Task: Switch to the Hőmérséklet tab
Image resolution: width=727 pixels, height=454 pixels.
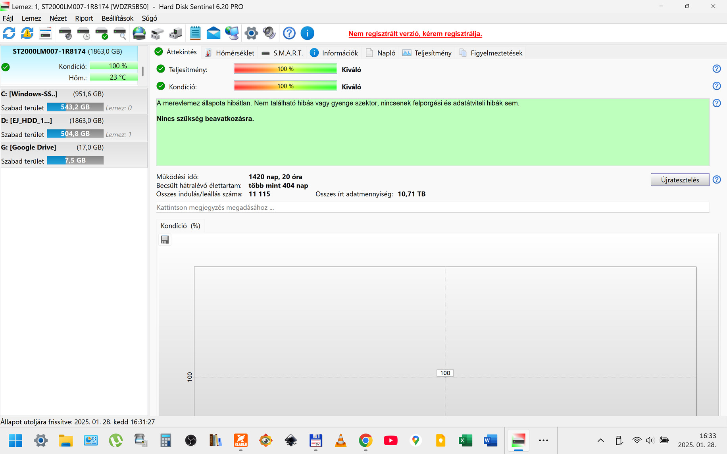Action: point(230,53)
